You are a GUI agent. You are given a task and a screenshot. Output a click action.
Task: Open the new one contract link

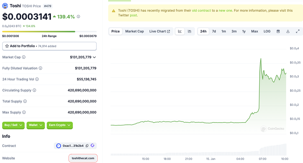[x=225, y=10]
